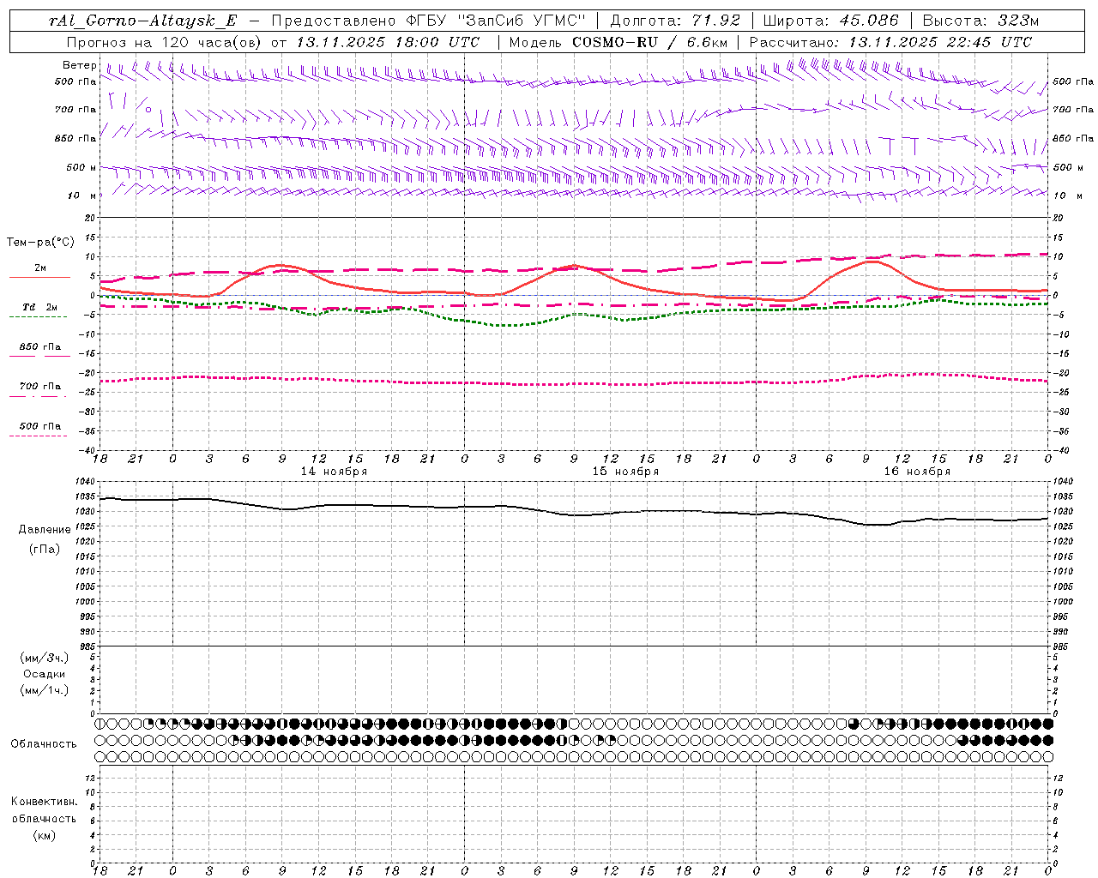Click the (гПа) unit label under Давление
The width and height of the screenshot is (1098, 878).
(x=45, y=549)
